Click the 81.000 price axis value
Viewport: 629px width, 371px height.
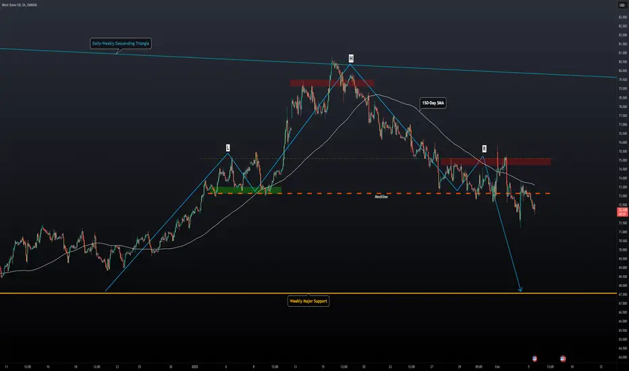tap(622, 53)
